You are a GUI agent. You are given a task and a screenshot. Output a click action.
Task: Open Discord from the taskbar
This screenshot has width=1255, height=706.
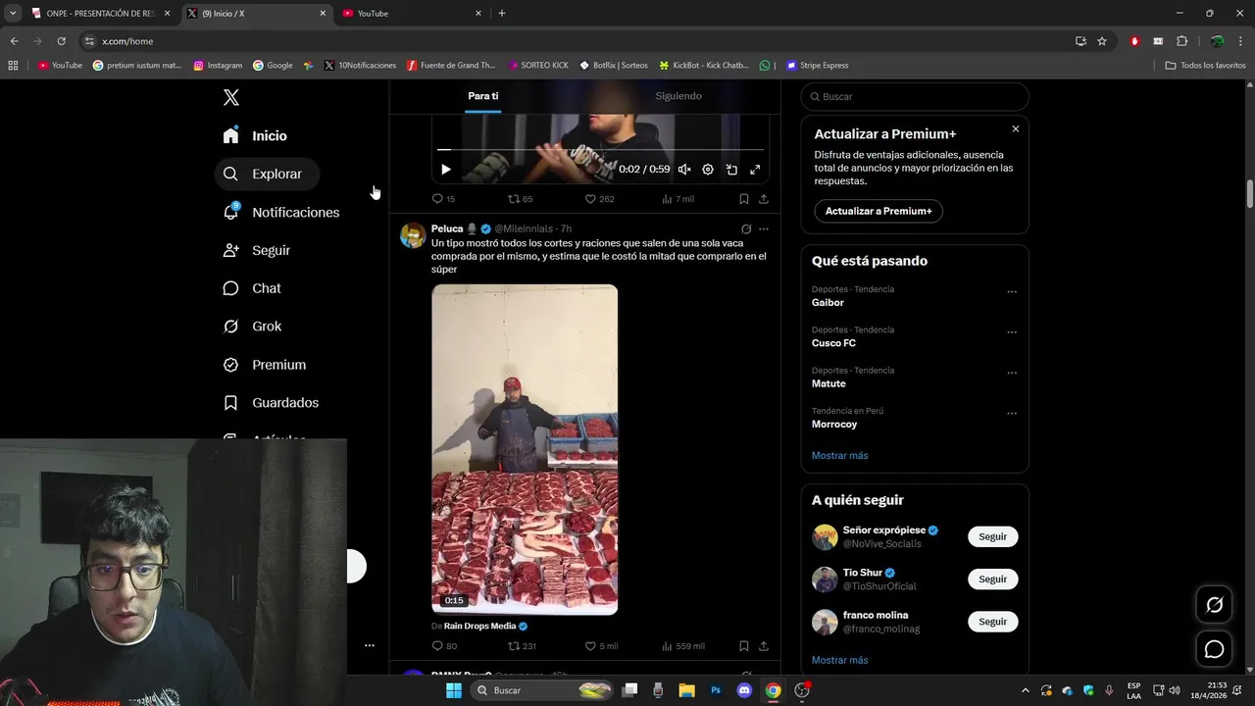tap(744, 690)
